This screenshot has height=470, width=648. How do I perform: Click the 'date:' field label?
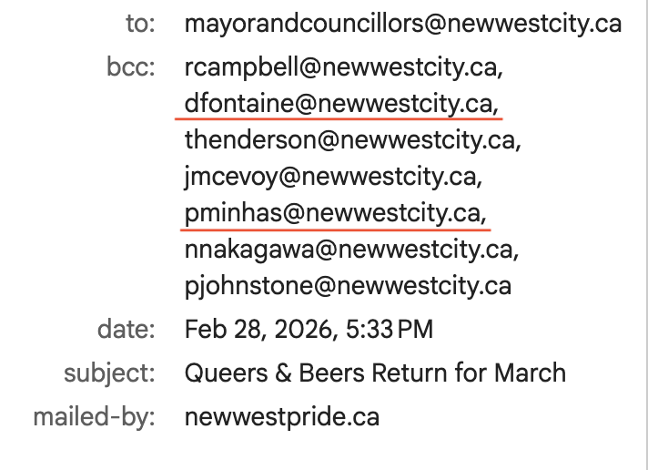coord(126,330)
